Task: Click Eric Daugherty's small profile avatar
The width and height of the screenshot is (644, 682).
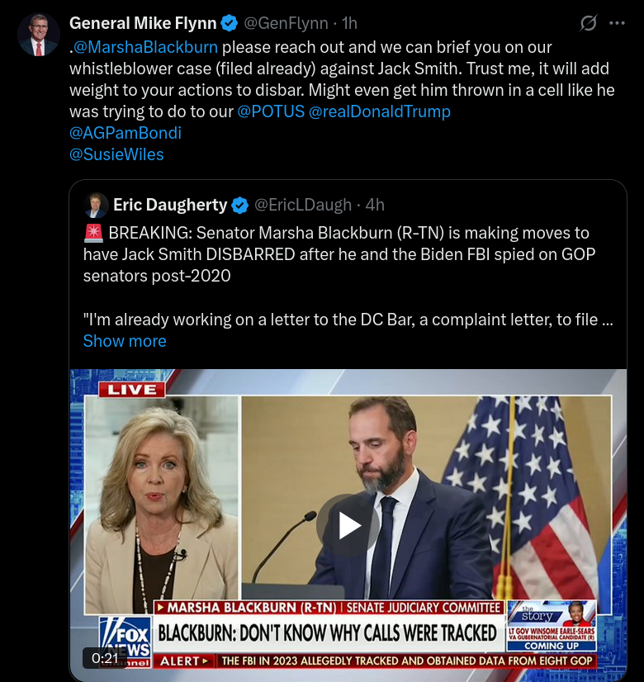Action: [x=96, y=205]
